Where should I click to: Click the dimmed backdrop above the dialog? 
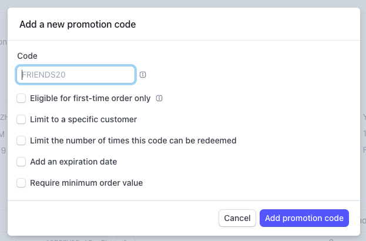[183, 4]
